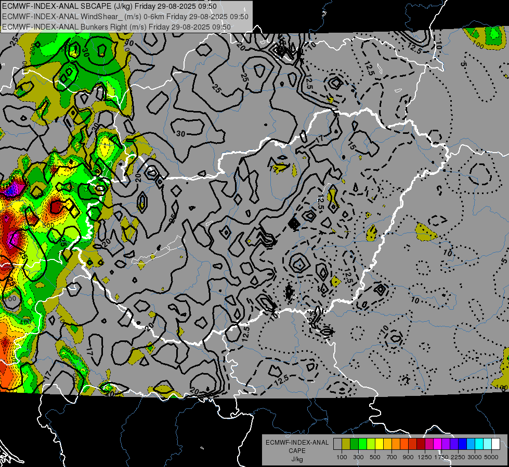Click the 300 legend scale value

click(x=358, y=457)
